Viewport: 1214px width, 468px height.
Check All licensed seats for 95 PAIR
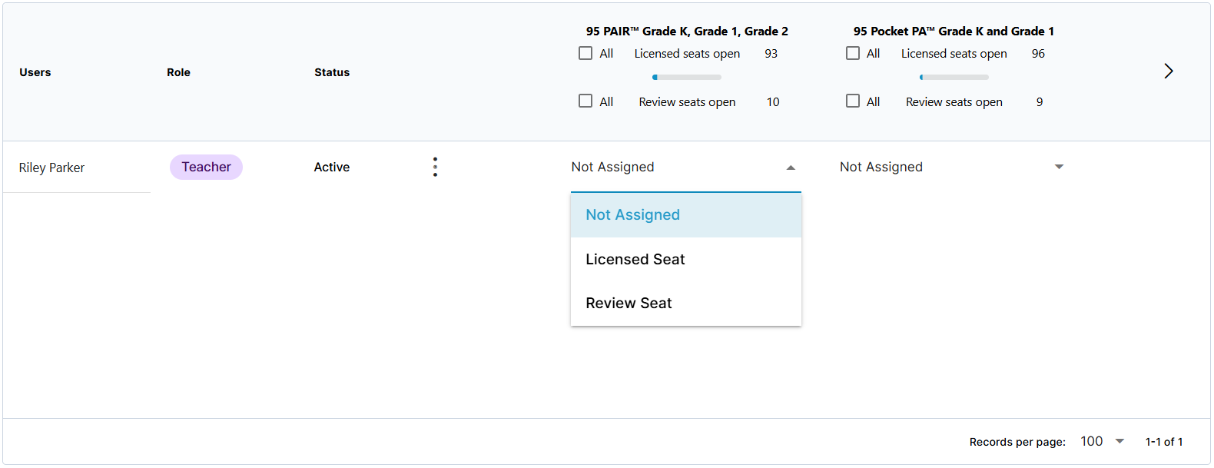(x=585, y=53)
